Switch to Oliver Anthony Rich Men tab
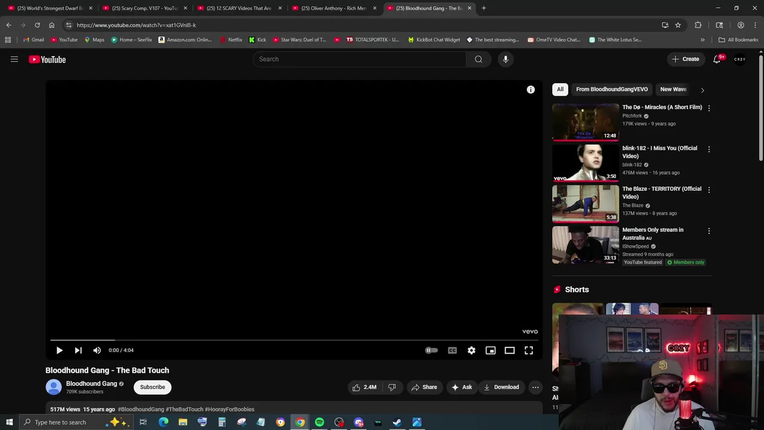This screenshot has width=764, height=430. pos(334,8)
